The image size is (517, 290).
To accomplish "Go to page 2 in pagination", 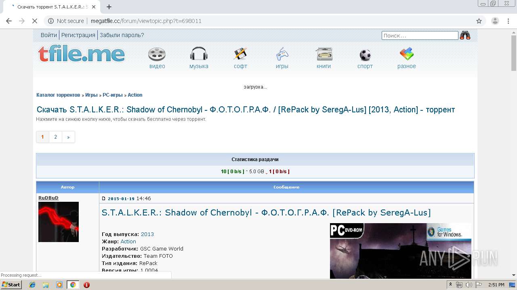I will click(x=55, y=137).
